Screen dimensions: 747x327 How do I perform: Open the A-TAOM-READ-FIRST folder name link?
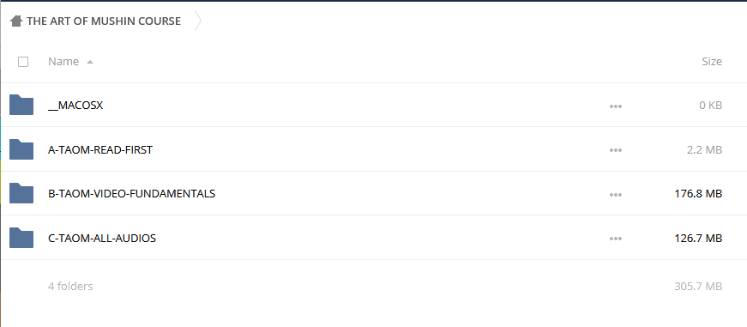click(x=100, y=149)
